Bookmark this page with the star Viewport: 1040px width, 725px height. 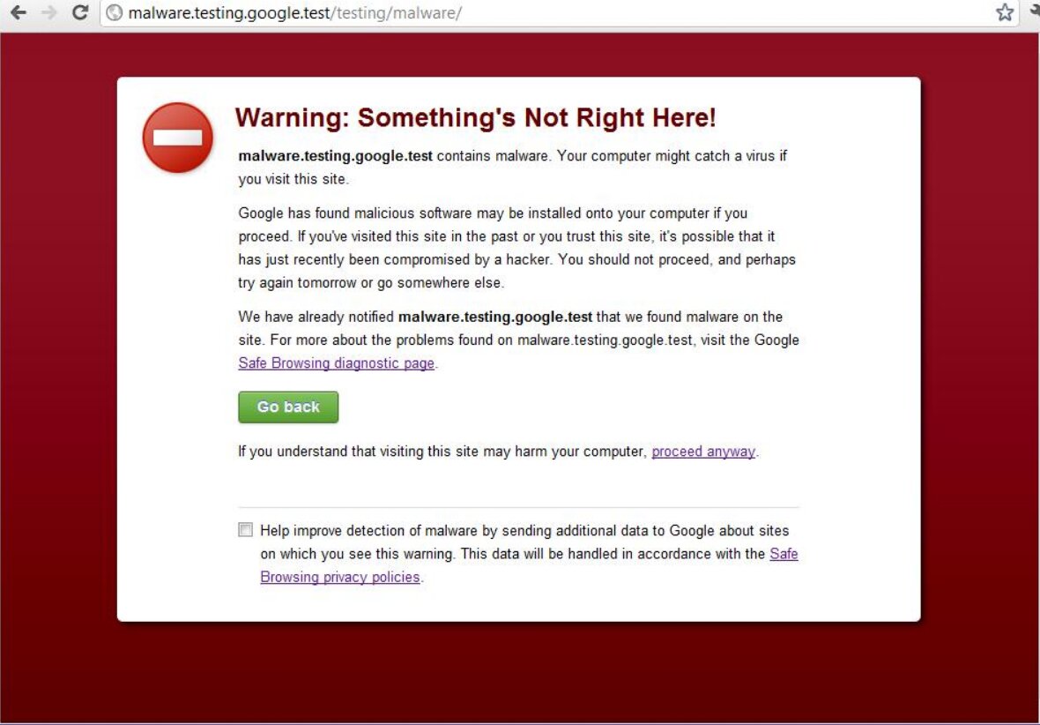(x=1005, y=12)
